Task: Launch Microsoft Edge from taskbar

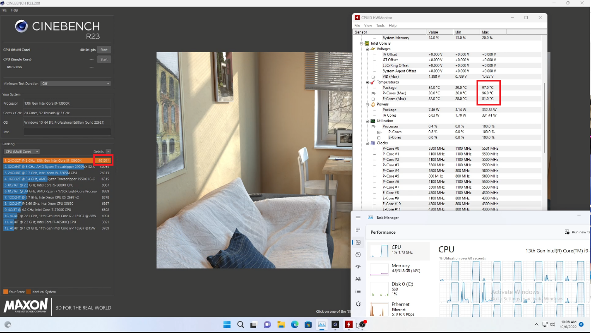Action: [295, 325]
